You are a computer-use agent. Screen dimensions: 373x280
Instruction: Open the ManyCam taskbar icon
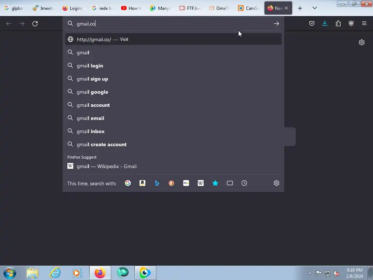pyautogui.click(x=145, y=273)
